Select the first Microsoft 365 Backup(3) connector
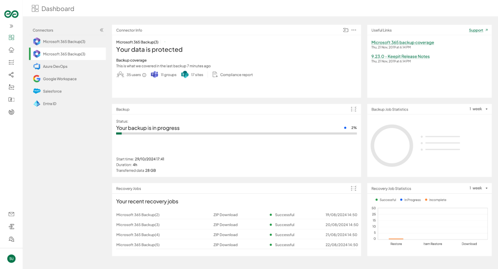 (68, 41)
